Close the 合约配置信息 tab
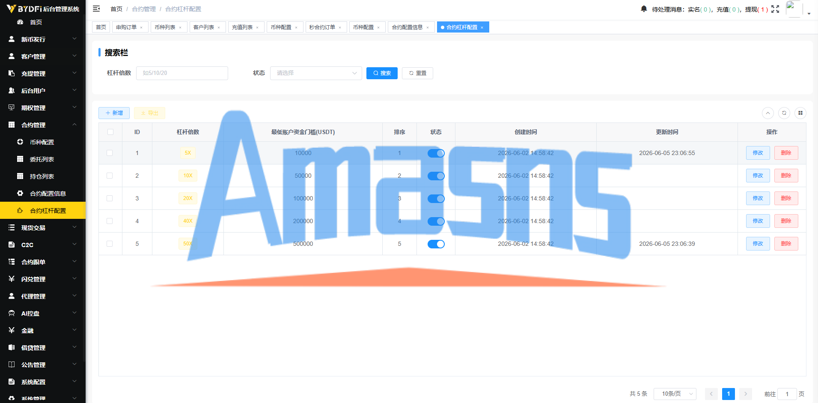 [428, 27]
